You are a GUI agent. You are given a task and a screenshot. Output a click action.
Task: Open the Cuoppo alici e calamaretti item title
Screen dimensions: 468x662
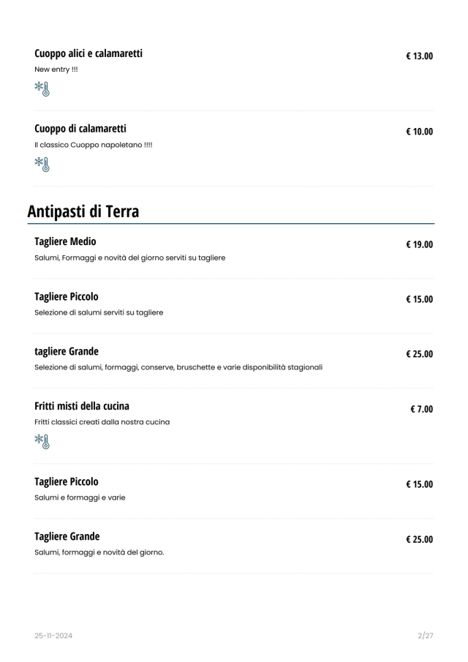point(88,53)
